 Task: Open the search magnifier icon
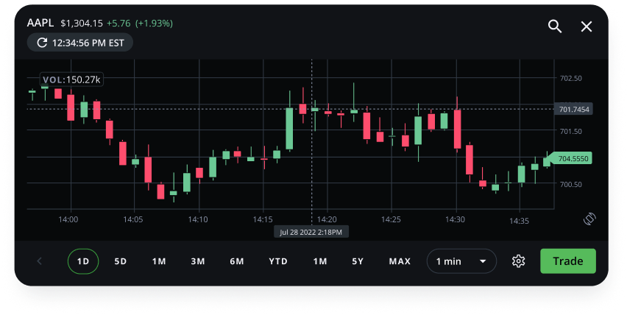tap(555, 26)
